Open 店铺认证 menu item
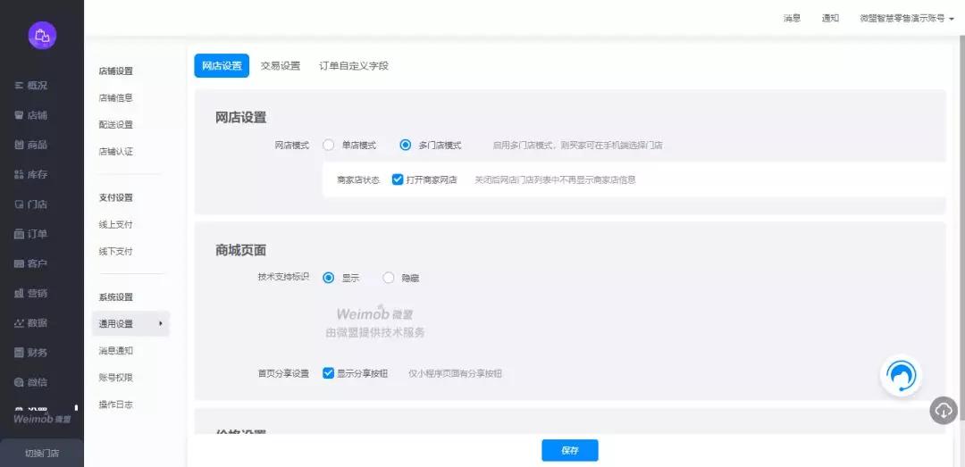Screen dimensions: 965x467 pyautogui.click(x=115, y=152)
